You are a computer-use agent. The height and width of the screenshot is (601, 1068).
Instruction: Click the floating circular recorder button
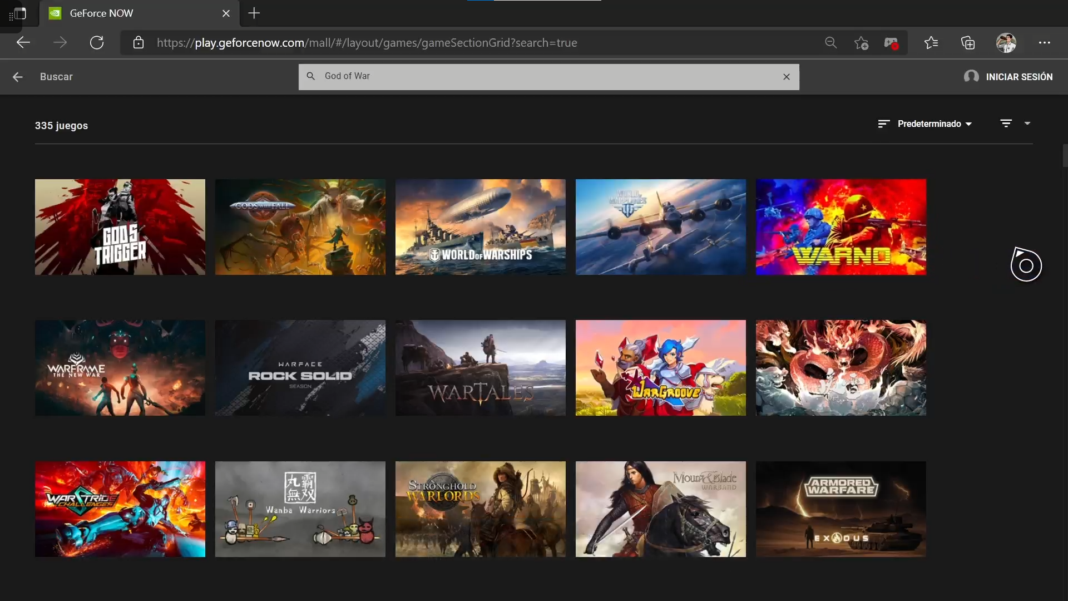(1026, 265)
